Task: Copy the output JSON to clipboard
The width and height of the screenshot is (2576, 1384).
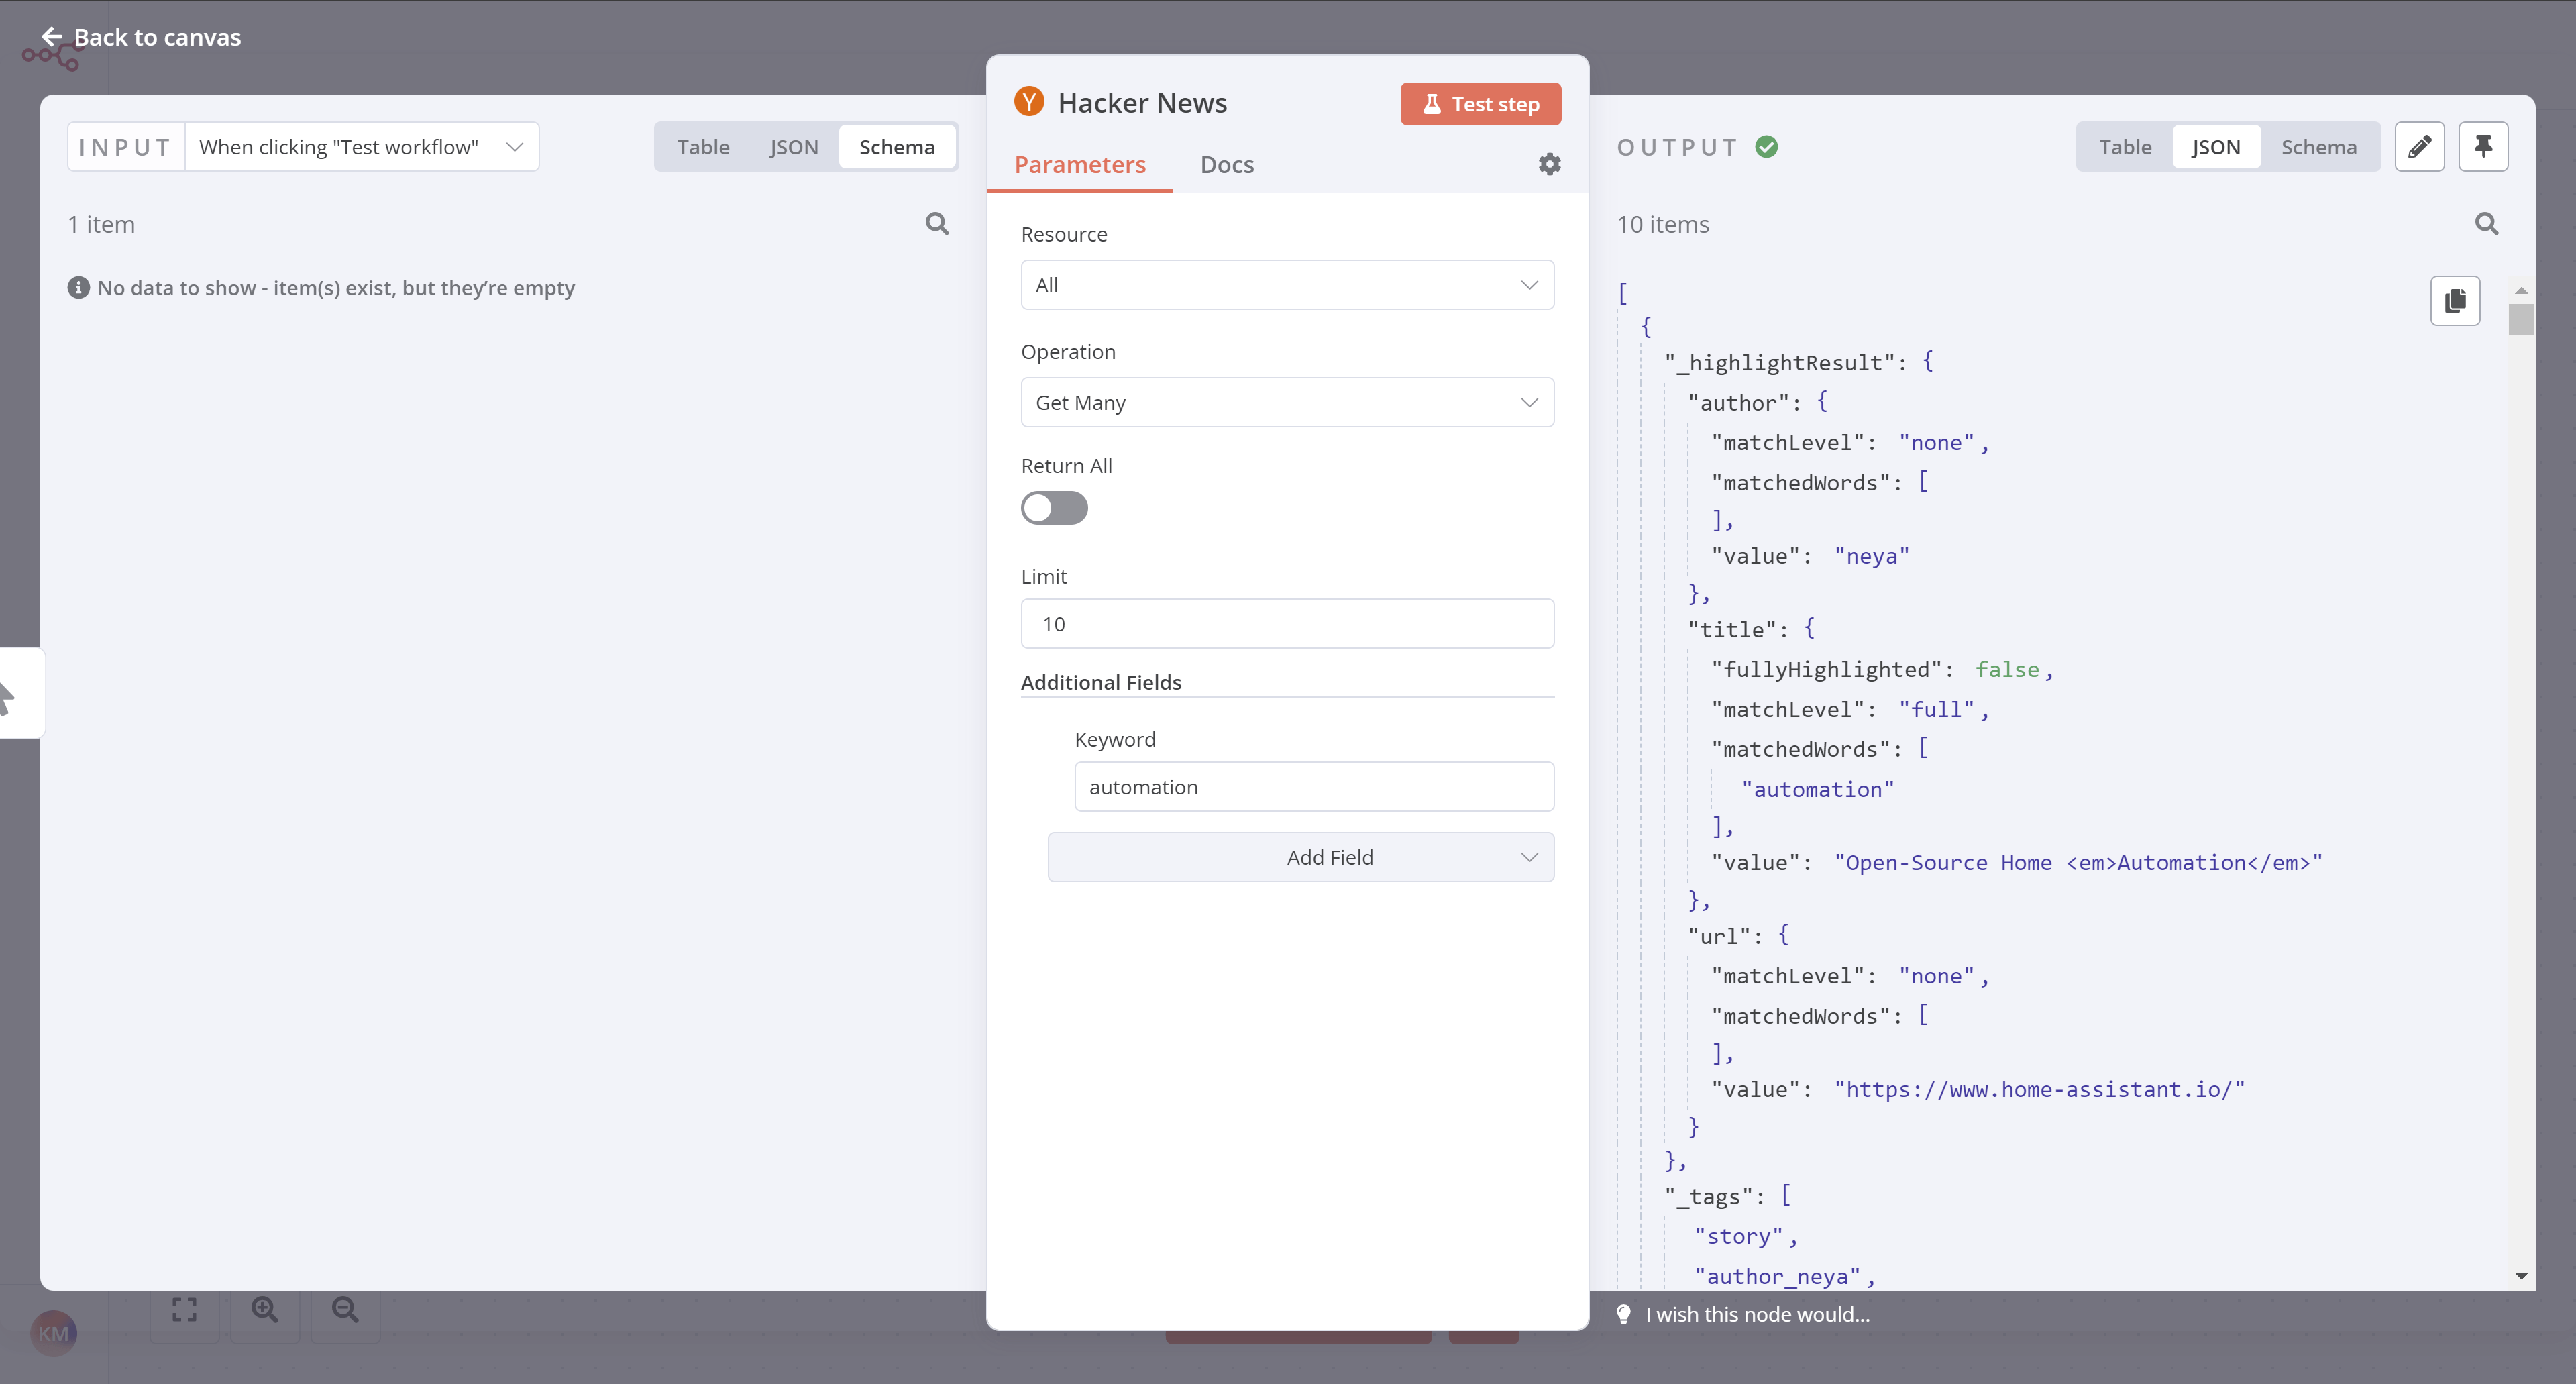Action: [x=2456, y=300]
